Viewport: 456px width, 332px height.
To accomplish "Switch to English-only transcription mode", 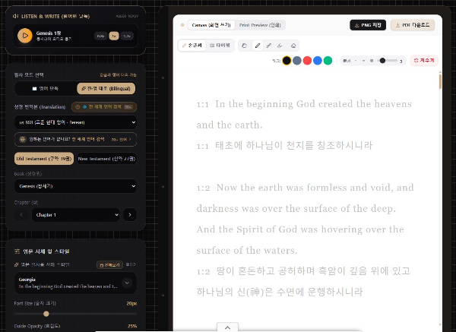I will click(46, 88).
